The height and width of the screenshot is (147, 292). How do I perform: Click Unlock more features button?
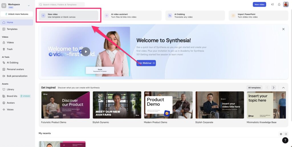pyautogui.click(x=17, y=14)
